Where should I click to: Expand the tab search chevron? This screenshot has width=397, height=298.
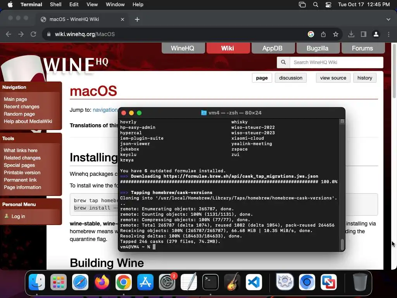[x=388, y=19]
